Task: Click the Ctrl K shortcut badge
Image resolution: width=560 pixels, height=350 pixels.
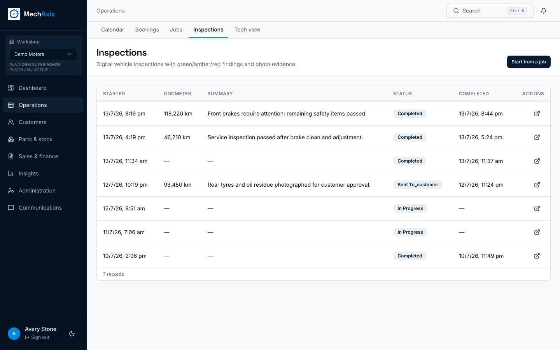Action: [517, 11]
